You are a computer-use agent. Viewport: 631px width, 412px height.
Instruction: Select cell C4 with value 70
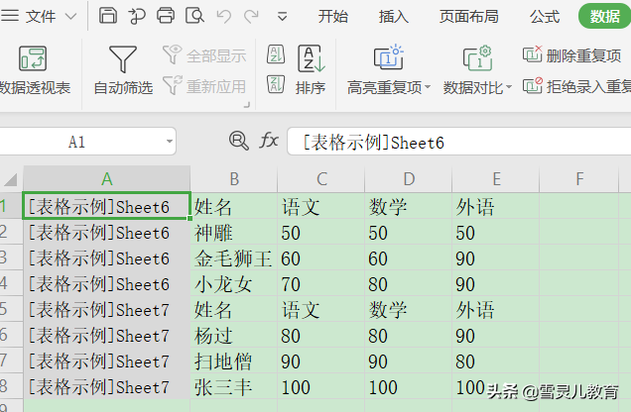point(321,283)
